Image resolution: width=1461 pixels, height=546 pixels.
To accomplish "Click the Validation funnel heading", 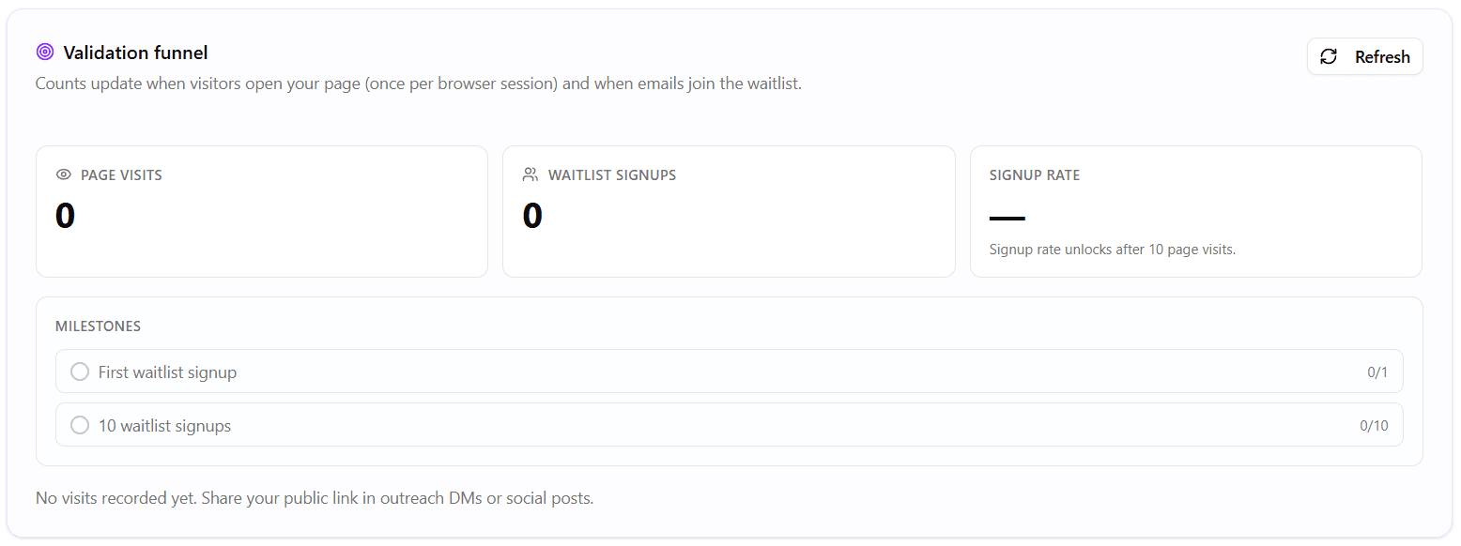I will 136,53.
